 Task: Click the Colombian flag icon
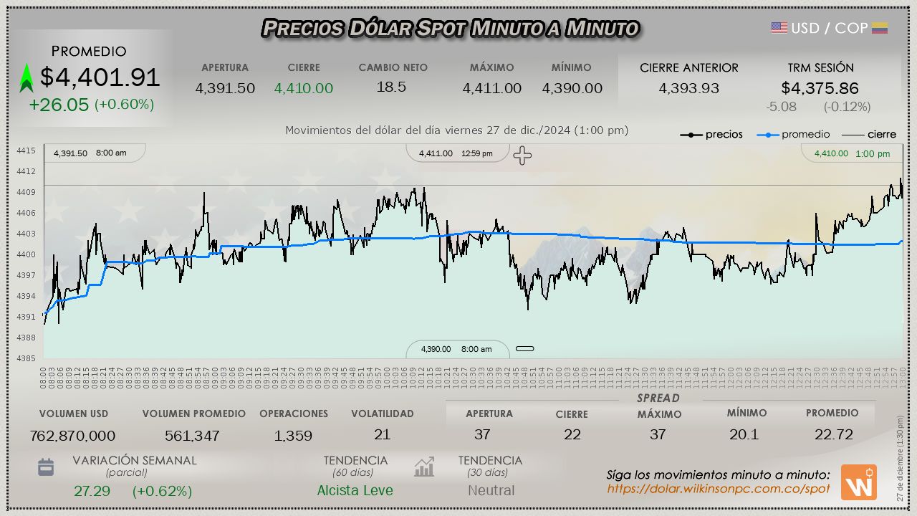[x=880, y=28]
